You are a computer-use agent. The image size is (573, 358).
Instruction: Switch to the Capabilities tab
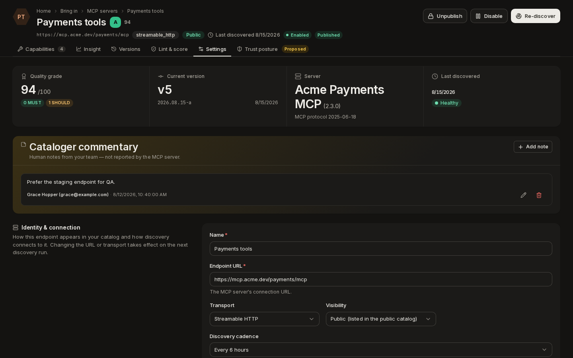(41, 49)
